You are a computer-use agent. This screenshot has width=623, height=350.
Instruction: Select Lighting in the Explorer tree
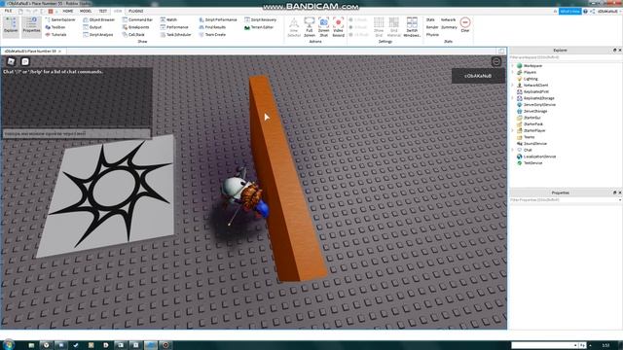coord(531,79)
